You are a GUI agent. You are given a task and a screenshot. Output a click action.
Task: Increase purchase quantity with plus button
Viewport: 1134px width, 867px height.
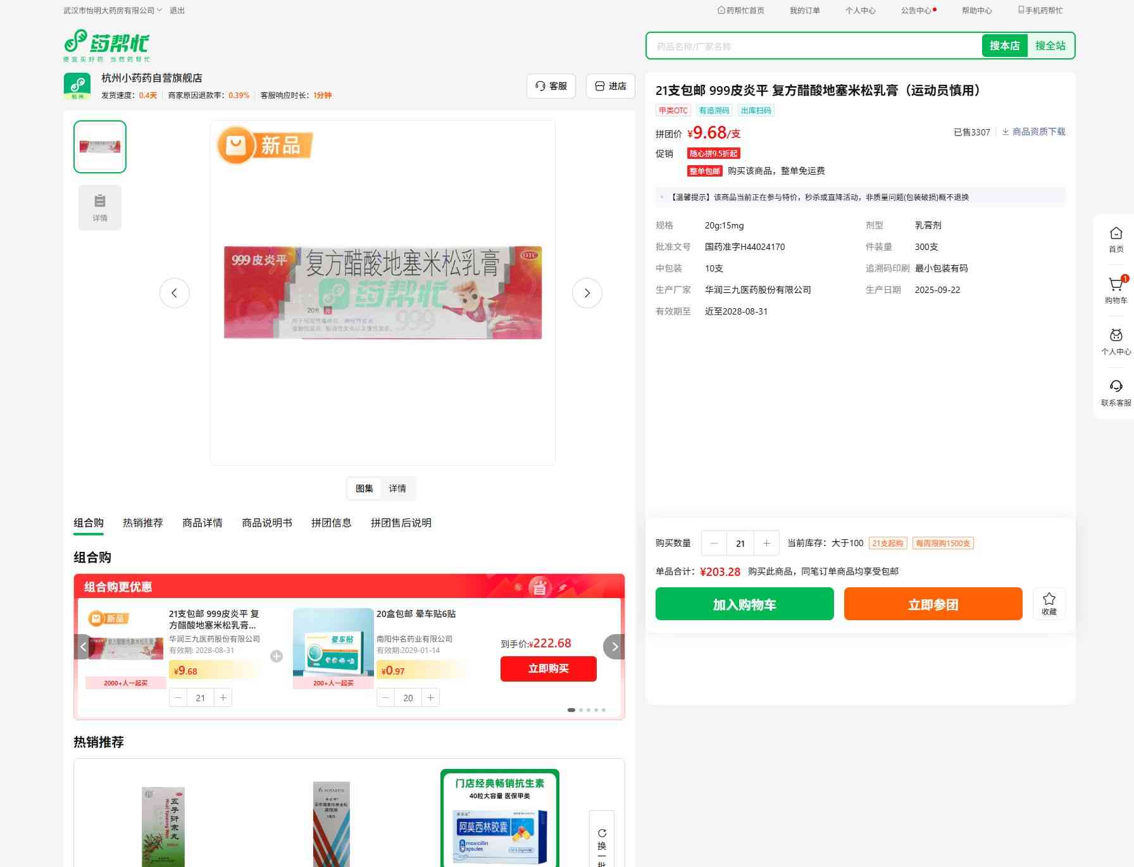coord(766,543)
